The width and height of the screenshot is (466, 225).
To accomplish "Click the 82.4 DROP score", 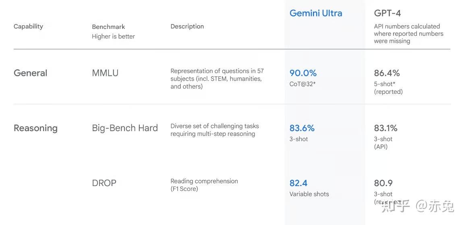I will click(298, 183).
